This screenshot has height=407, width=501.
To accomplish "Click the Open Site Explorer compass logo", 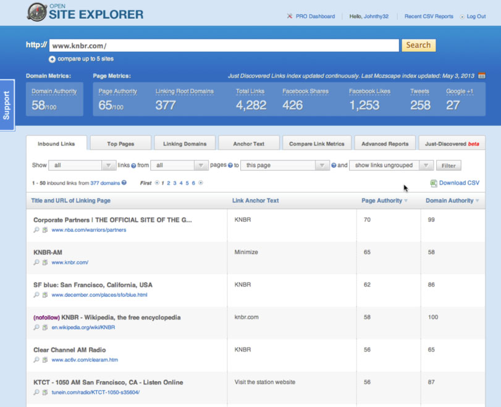I will 37,12.
